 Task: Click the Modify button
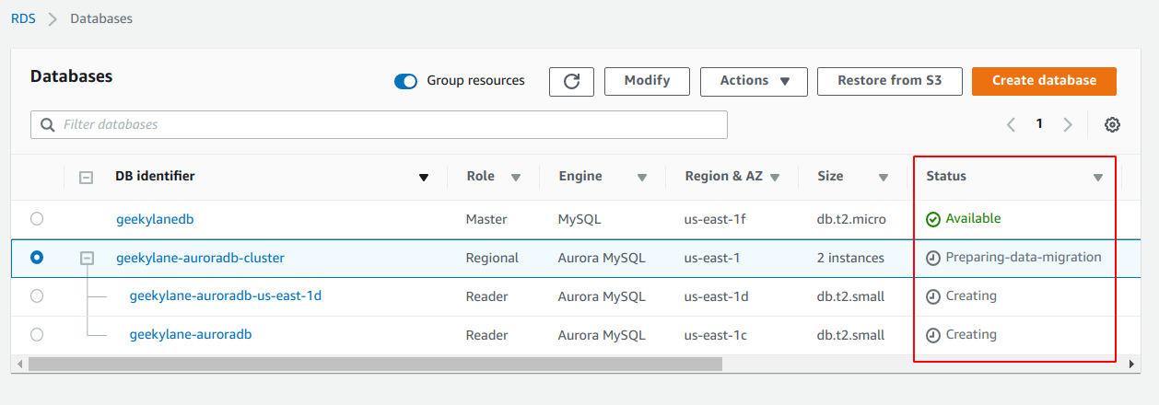(x=647, y=81)
